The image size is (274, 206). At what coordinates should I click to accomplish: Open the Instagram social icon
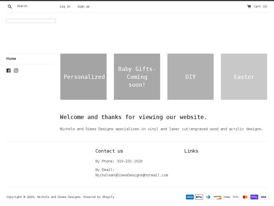16,70
